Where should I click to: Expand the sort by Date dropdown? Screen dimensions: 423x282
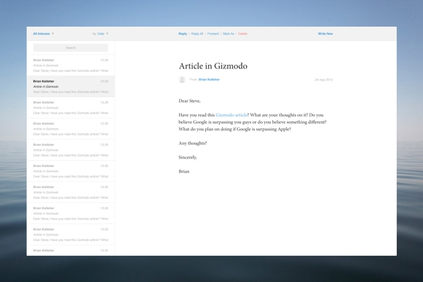pos(101,34)
